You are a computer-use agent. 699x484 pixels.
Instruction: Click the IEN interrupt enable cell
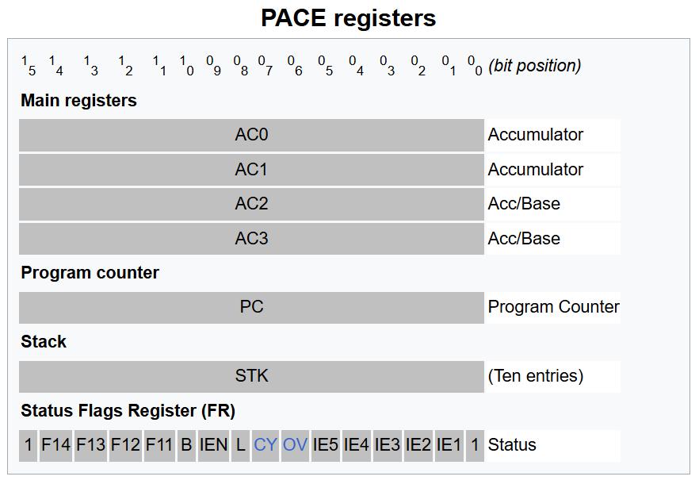pos(213,445)
